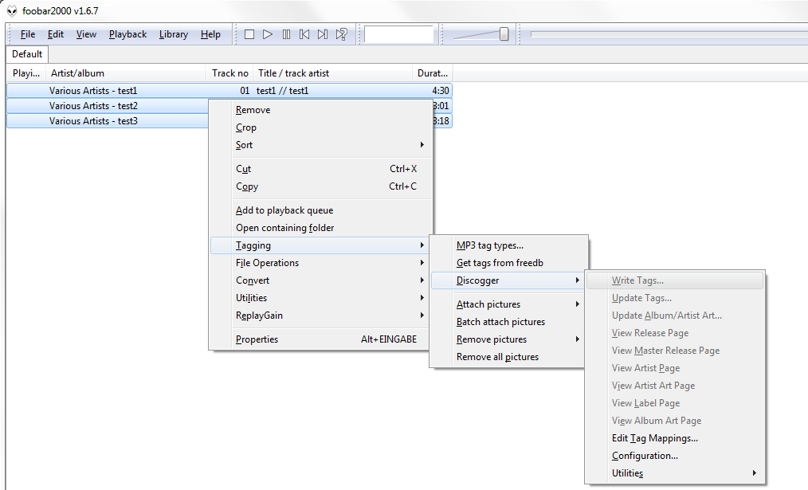The image size is (808, 490).
Task: Choose Remove from the context menu
Action: click(320, 110)
